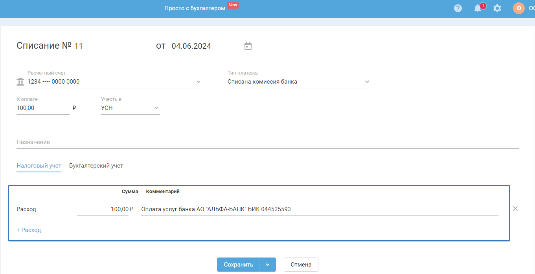Edit the expense sum 100,00 field

[103, 209]
